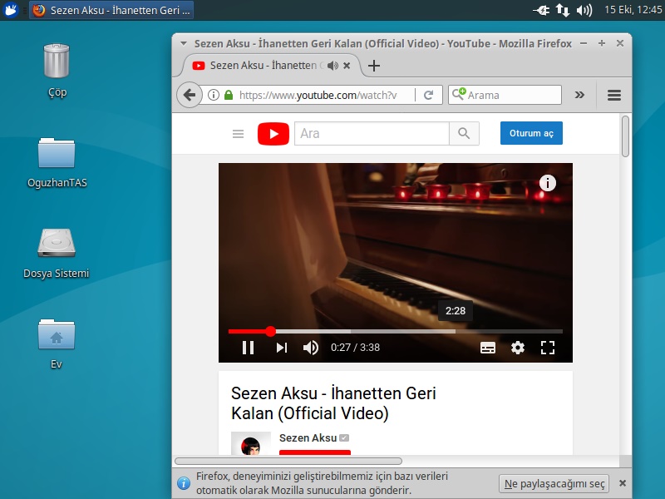Dismiss the Firefox data notification bar
The width and height of the screenshot is (665, 499).
(622, 483)
